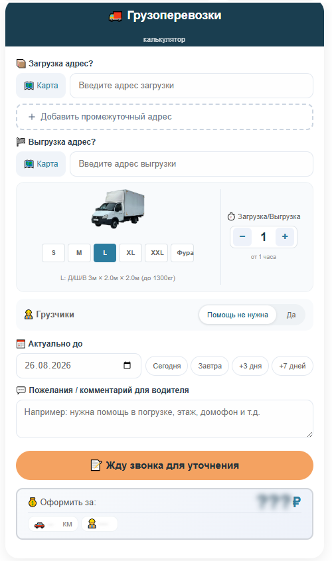Select truck size XL
The image size is (332, 561).
click(131, 252)
